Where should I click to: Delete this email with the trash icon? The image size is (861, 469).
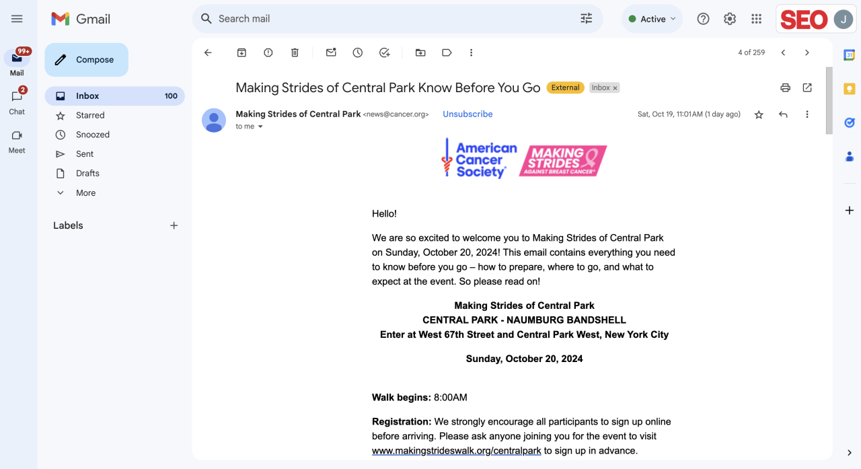[295, 52]
